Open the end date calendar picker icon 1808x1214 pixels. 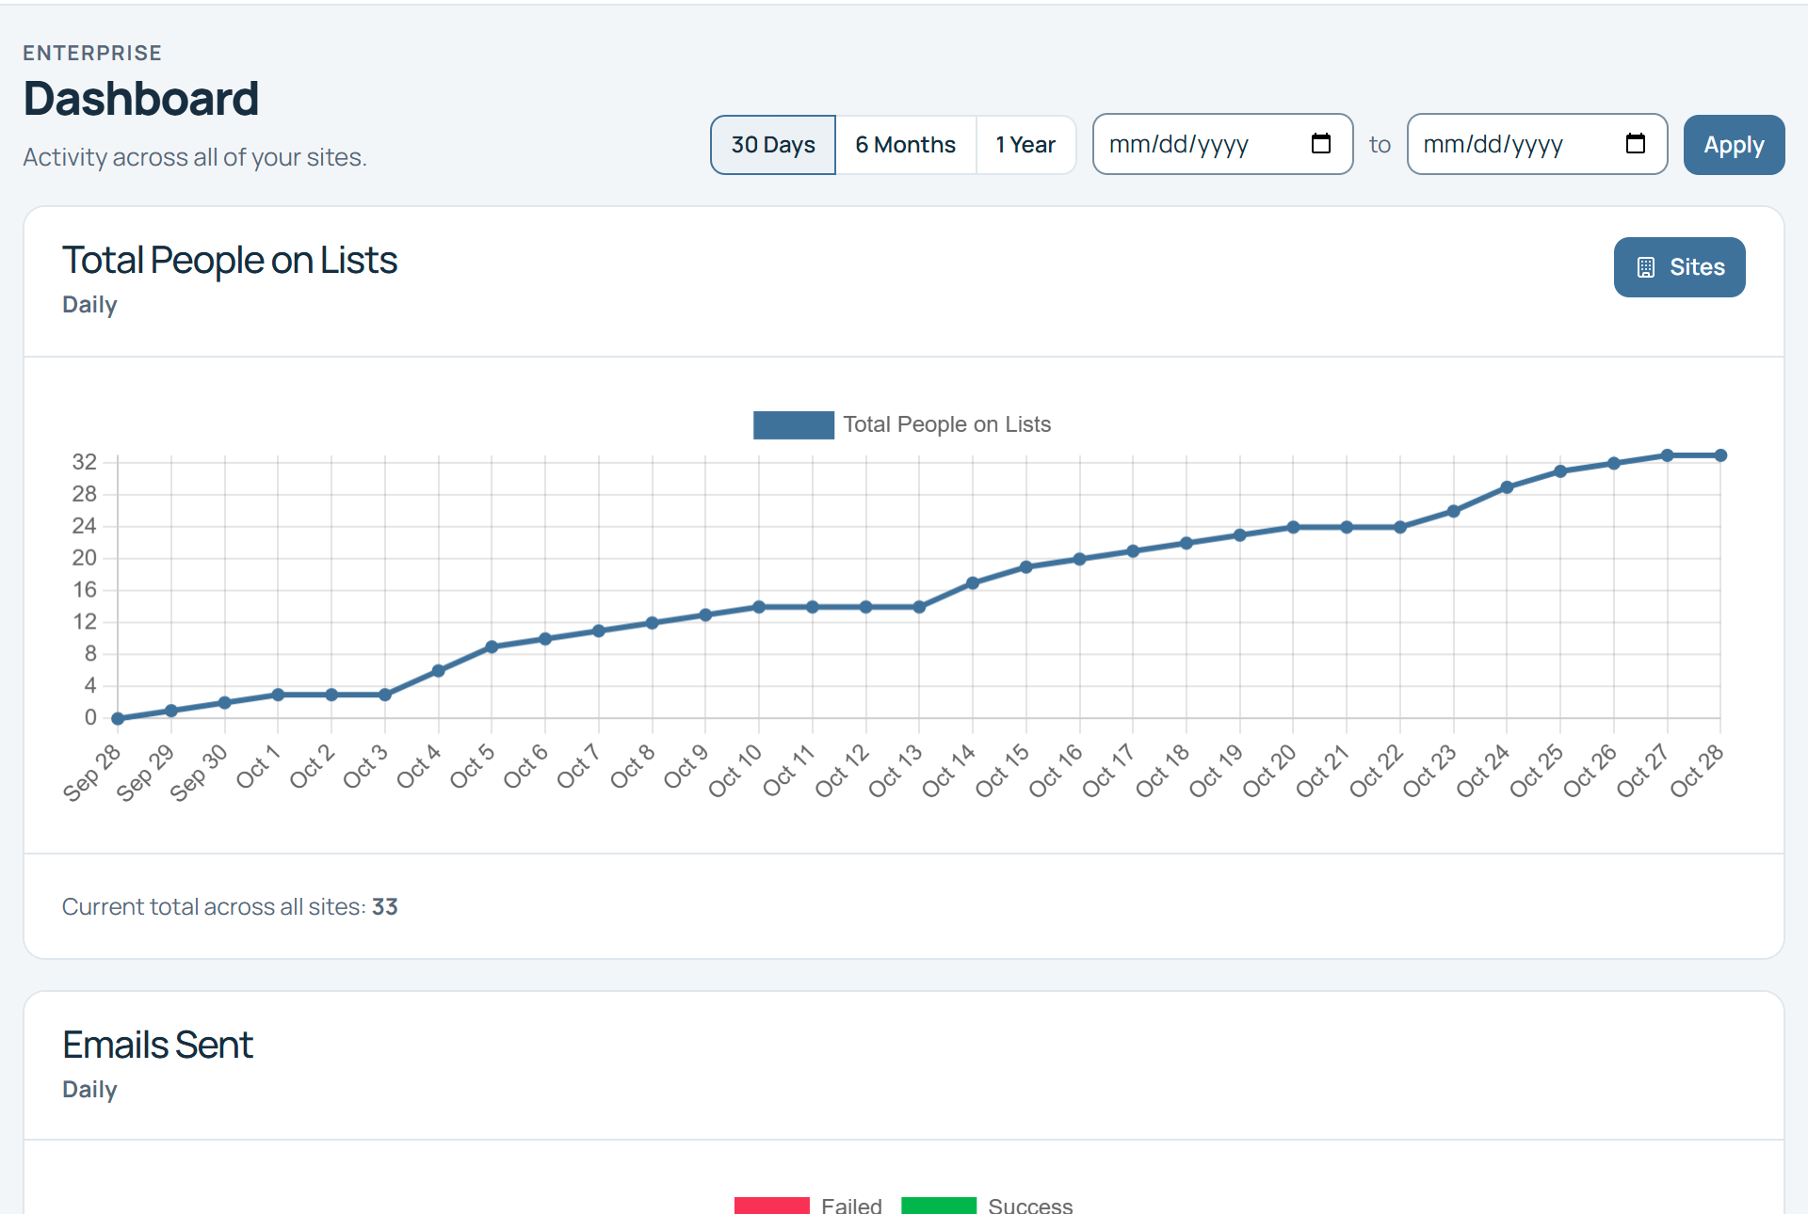[1635, 144]
